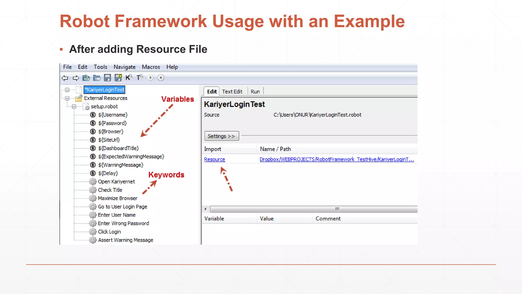Collapse the setup.robot tree node
The height and width of the screenshot is (294, 522).
click(x=74, y=107)
